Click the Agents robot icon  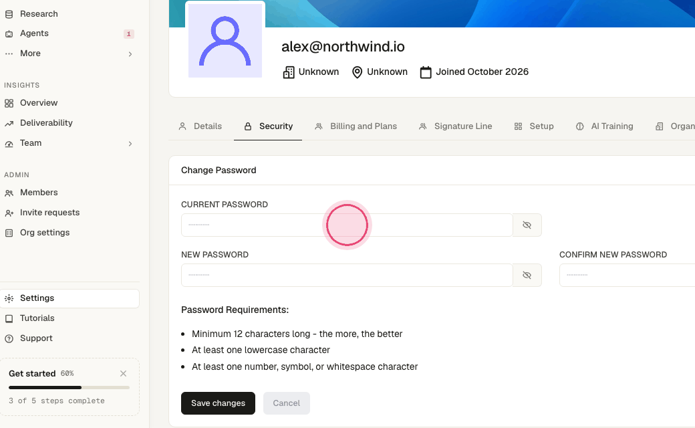click(9, 33)
